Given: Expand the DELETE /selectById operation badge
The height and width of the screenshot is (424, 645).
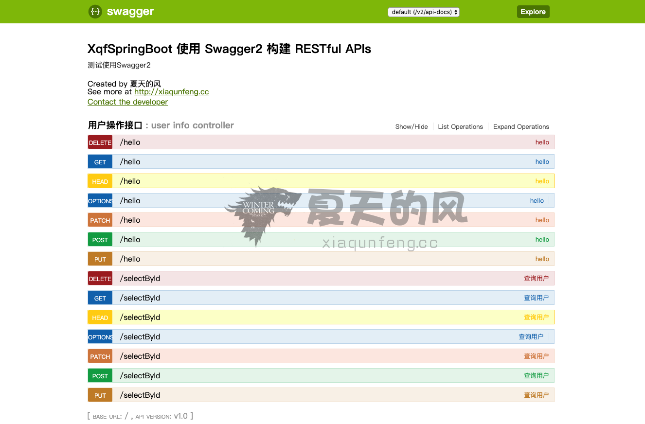Looking at the screenshot, I should (100, 279).
